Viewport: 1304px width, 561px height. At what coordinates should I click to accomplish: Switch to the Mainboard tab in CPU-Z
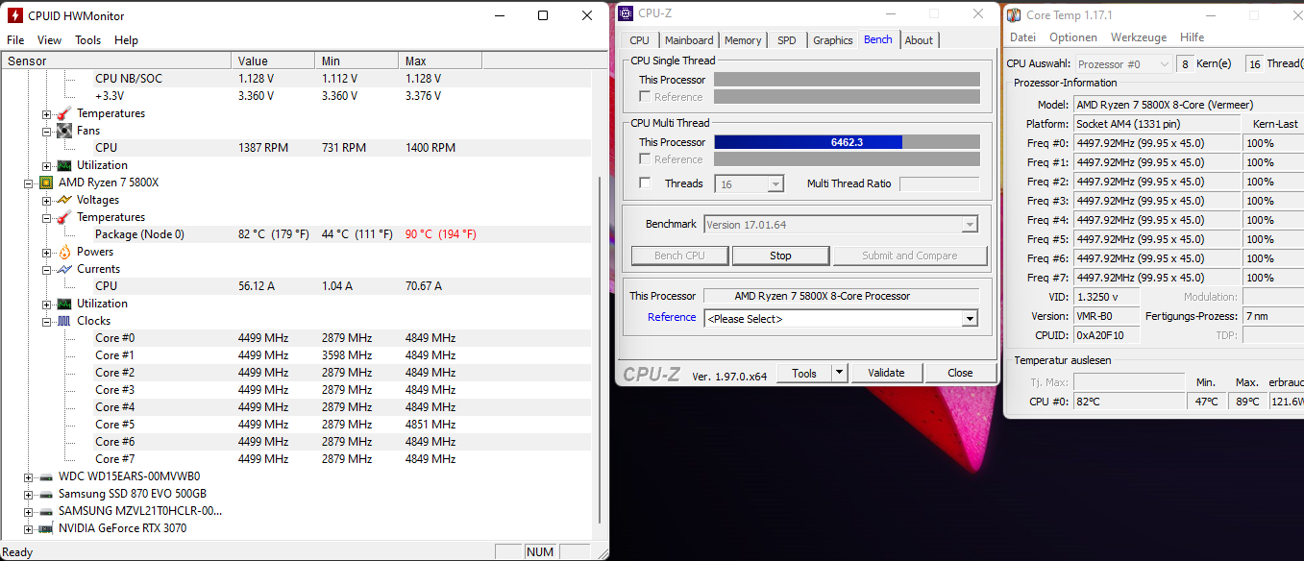[x=689, y=40]
